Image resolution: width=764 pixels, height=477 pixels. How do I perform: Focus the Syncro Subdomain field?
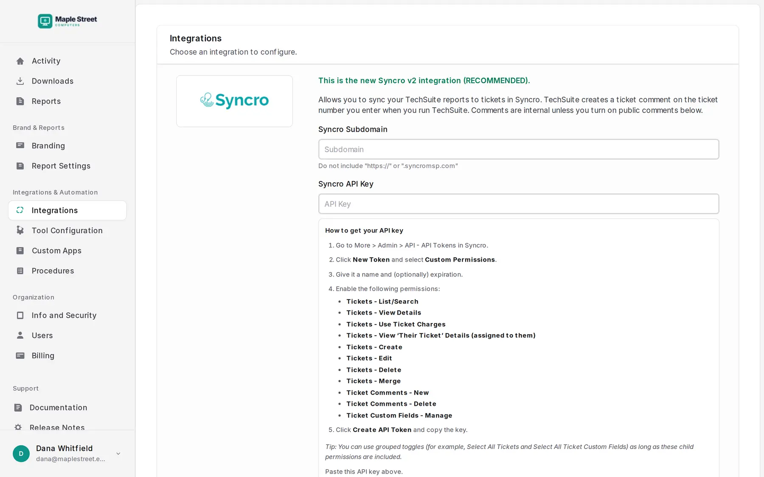[x=519, y=149]
